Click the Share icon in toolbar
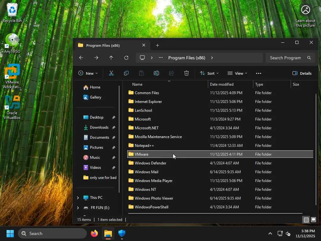This screenshot has height=241, width=321. click(x=171, y=73)
